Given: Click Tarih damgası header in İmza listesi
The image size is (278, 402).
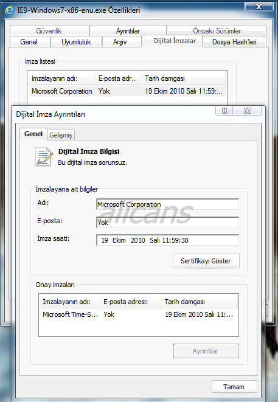Looking at the screenshot, I should [x=183, y=78].
